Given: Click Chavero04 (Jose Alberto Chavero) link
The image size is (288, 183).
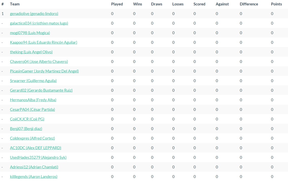Looking at the screenshot, I should [39, 62].
